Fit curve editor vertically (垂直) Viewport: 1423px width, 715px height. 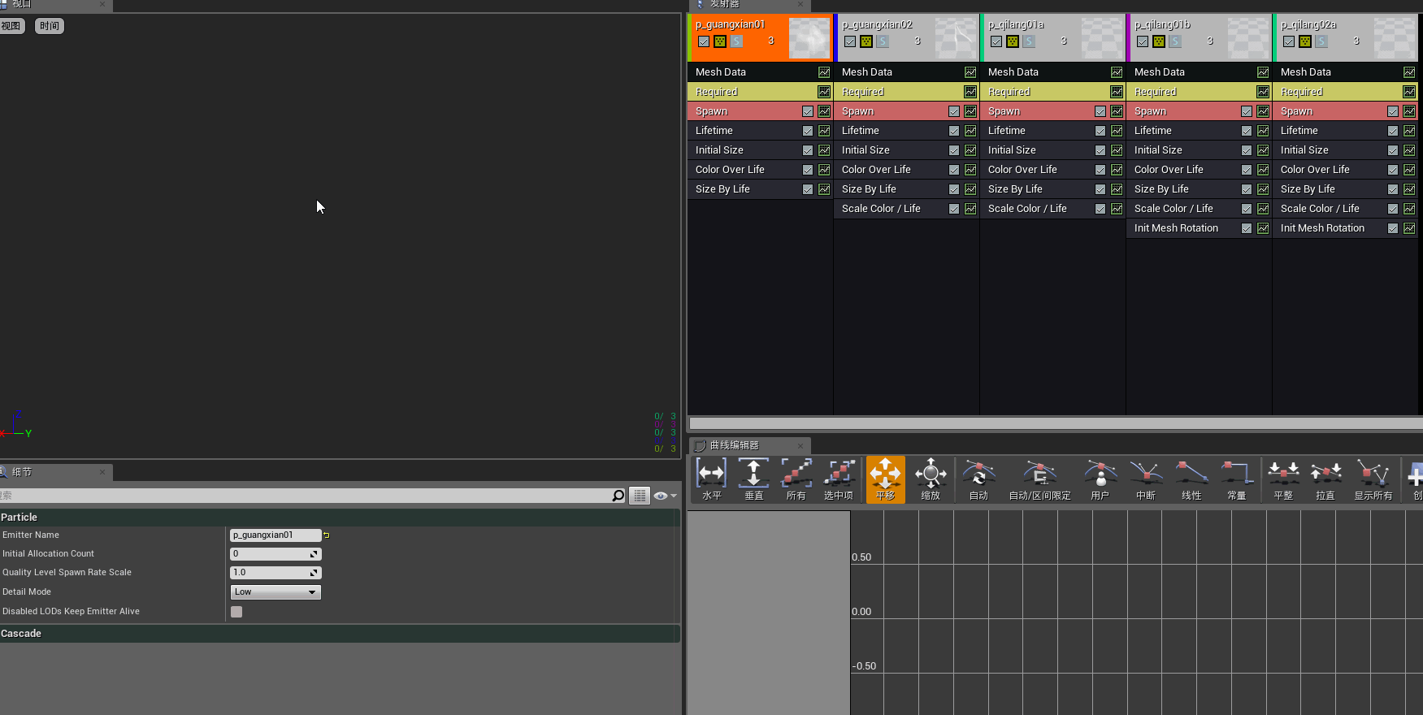(754, 479)
